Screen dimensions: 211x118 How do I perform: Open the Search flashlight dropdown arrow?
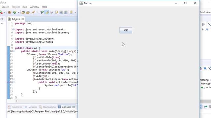click(37, 12)
